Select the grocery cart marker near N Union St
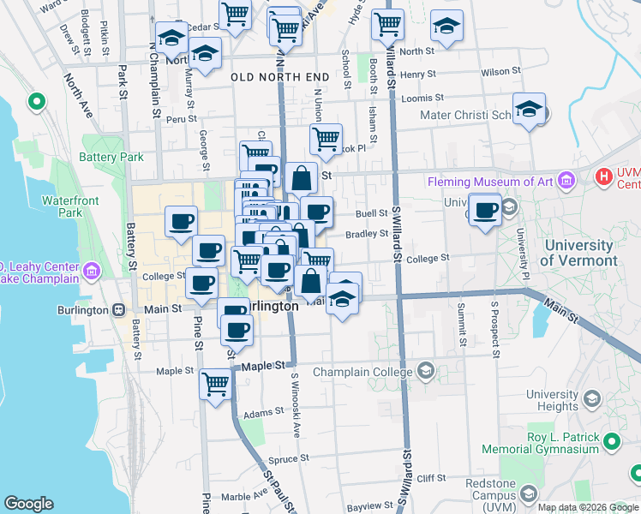Screen dimensions: 641x514 [x=326, y=141]
